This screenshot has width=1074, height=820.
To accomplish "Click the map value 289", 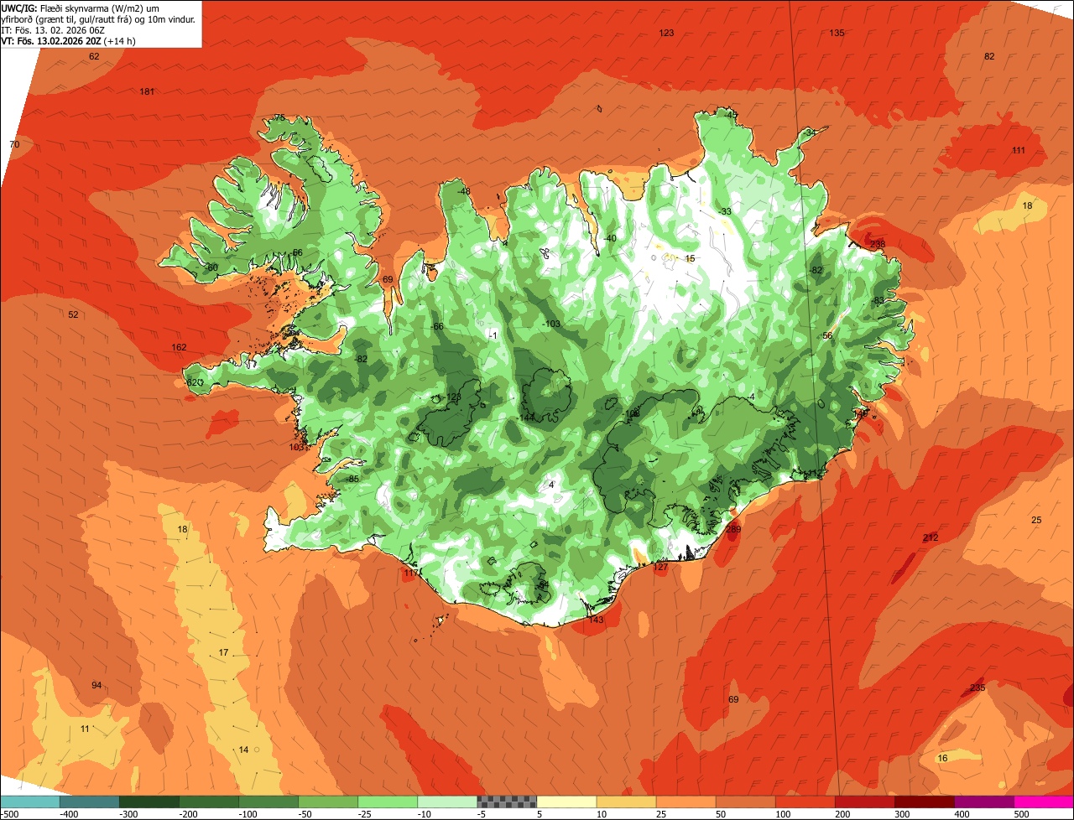I will pos(733,529).
